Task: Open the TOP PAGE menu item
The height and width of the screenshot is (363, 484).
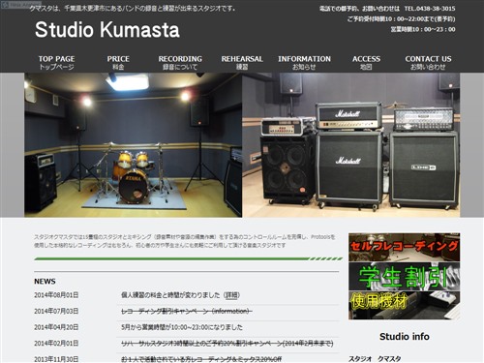Action: [56, 63]
